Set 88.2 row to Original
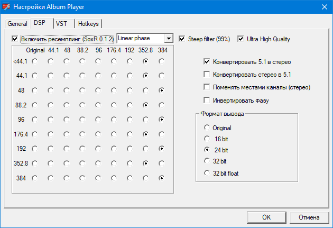 (34, 105)
